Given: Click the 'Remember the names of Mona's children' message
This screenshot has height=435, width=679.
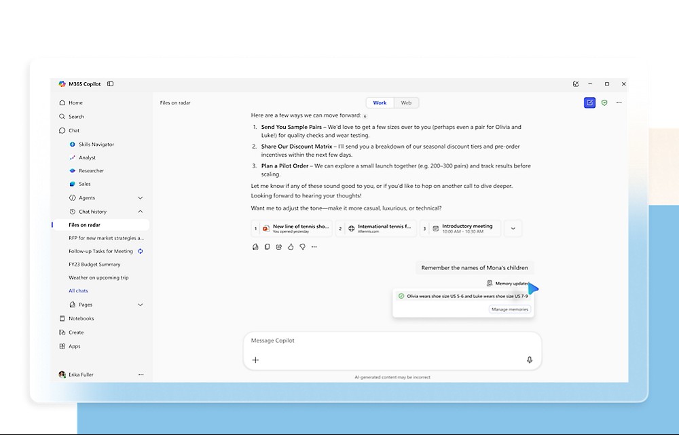Looking at the screenshot, I should tap(475, 267).
